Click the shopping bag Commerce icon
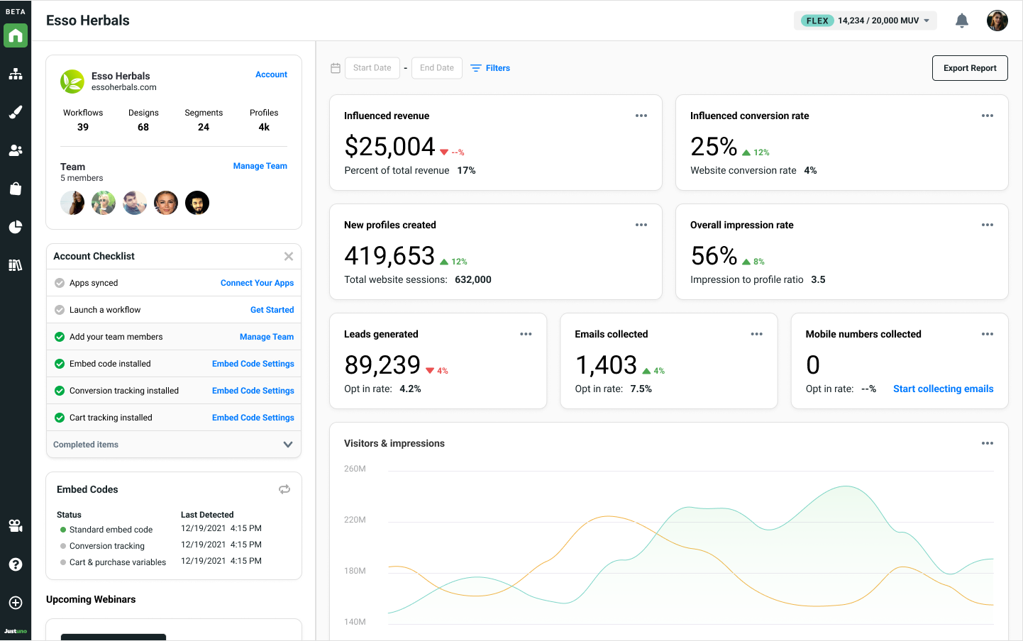Viewport: 1023px width, 641px height. click(x=16, y=188)
